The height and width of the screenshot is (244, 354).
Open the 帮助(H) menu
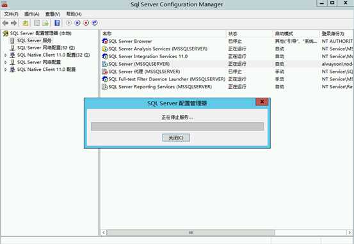coord(74,14)
